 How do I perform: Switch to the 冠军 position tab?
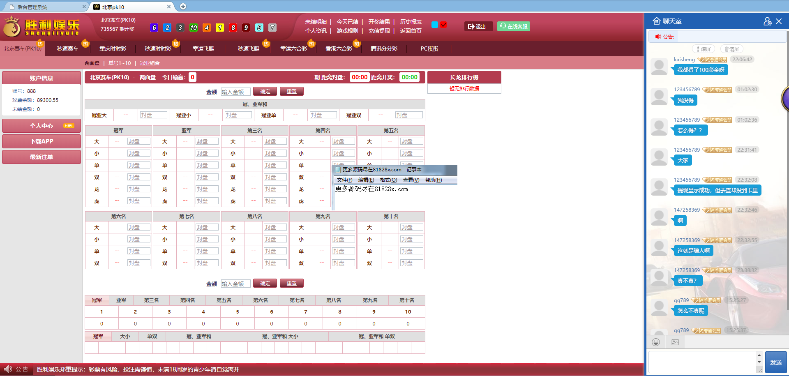97,300
